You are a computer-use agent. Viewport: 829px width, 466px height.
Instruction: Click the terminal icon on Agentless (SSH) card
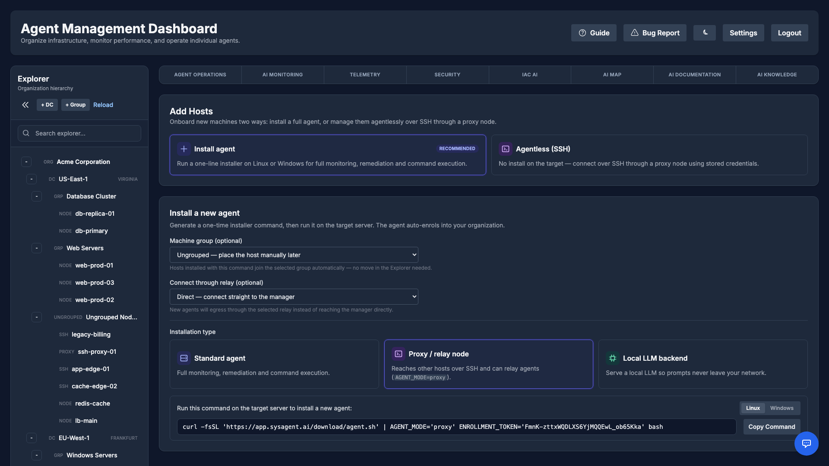click(506, 149)
